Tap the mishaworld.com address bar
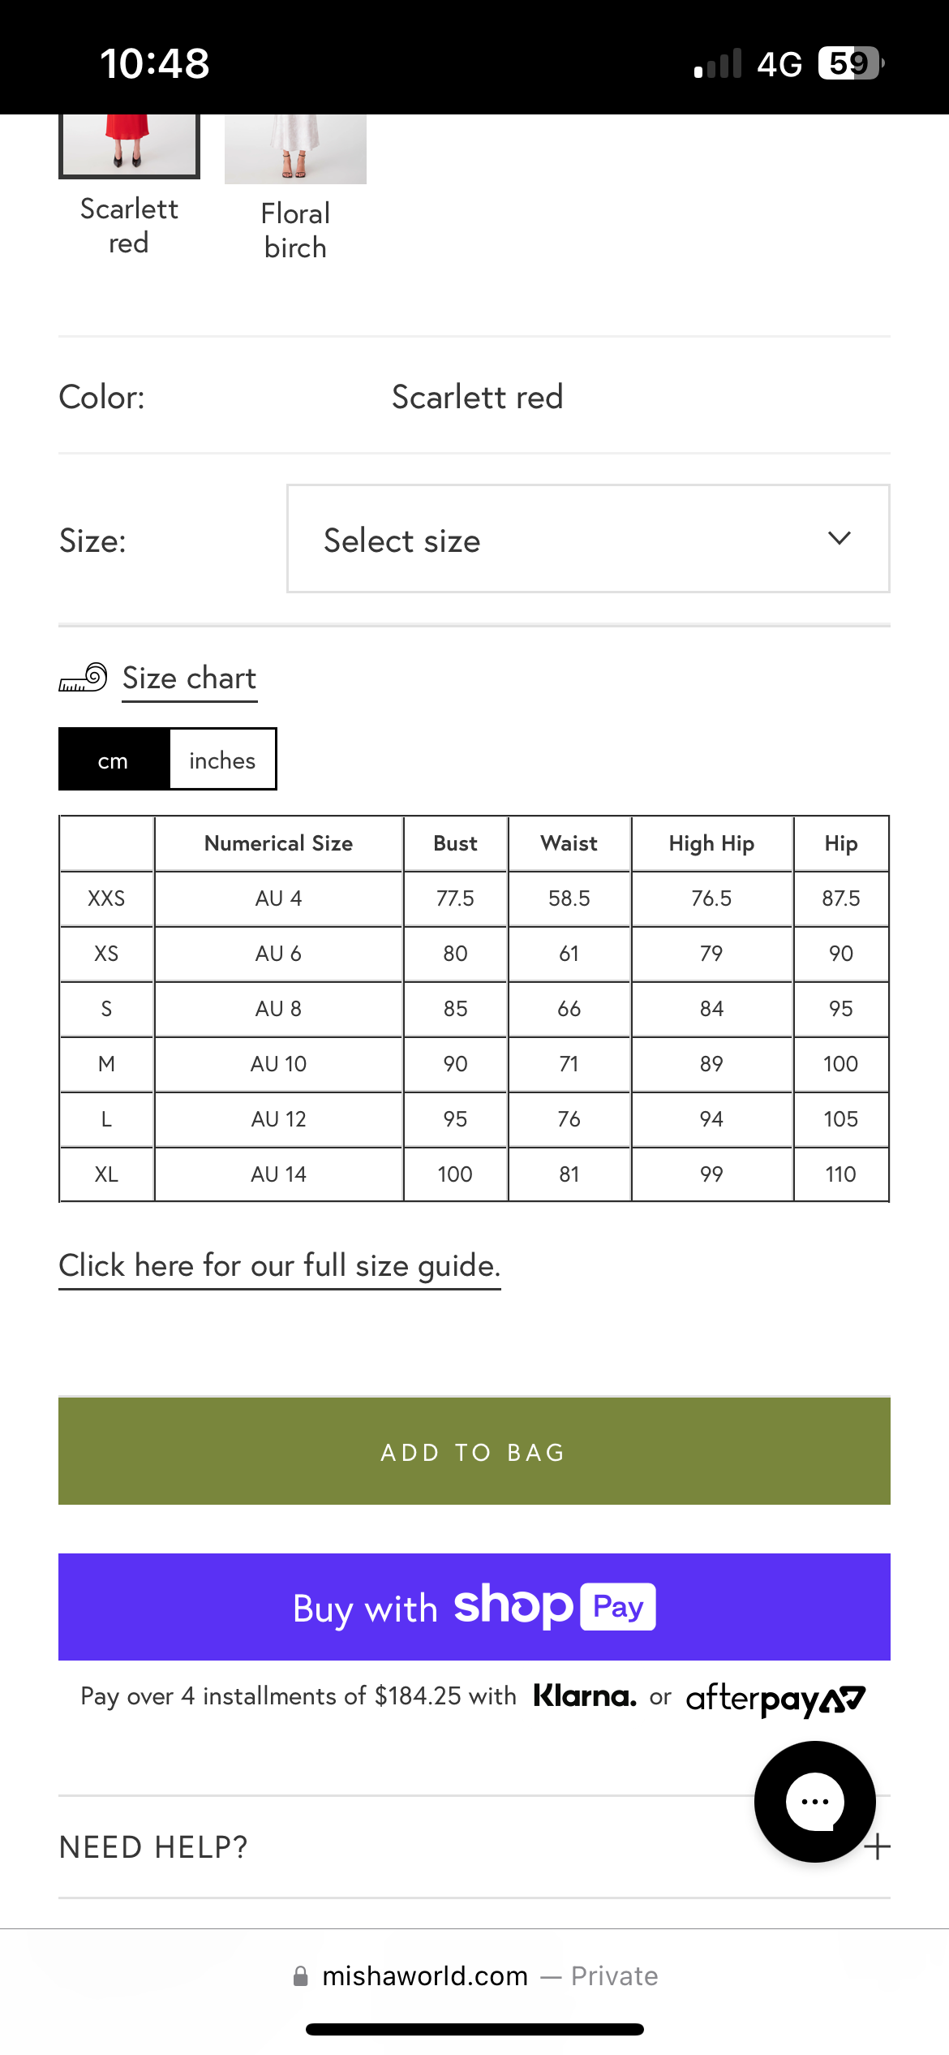 pos(425,1975)
